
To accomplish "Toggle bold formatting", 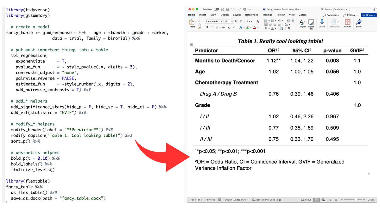I will click(x=207, y=27).
